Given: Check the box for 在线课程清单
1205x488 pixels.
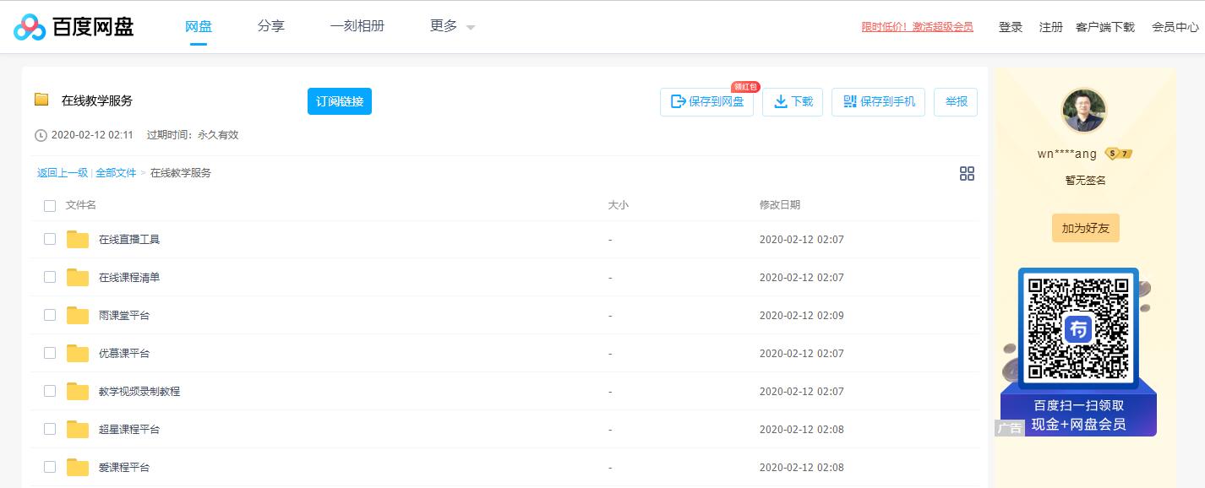Looking at the screenshot, I should pyautogui.click(x=50, y=277).
